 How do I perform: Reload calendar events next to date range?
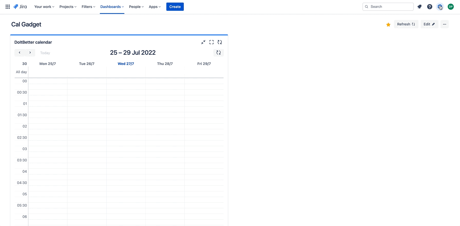click(218, 53)
